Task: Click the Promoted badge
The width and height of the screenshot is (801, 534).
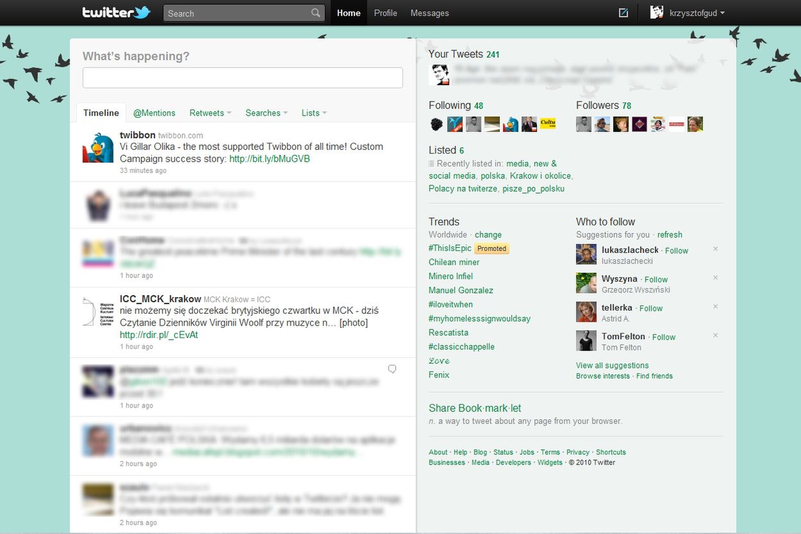Action: [492, 248]
